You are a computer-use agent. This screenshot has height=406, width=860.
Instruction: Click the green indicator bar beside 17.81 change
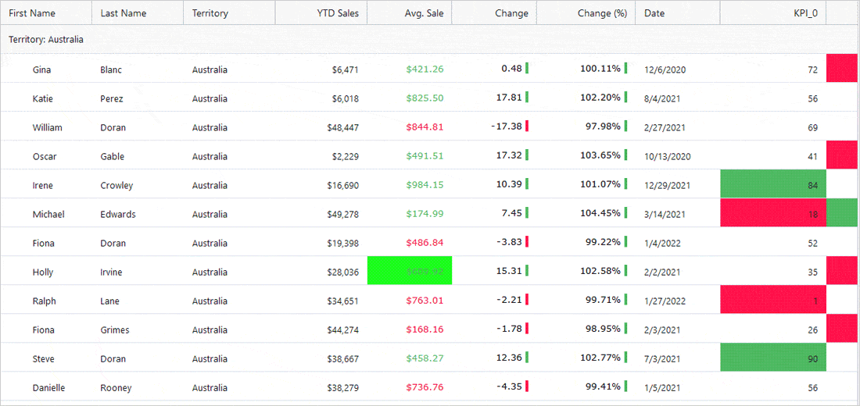pos(527,98)
